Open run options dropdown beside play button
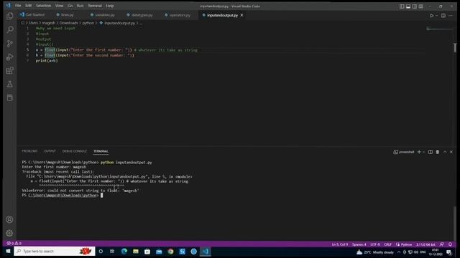 (436, 16)
